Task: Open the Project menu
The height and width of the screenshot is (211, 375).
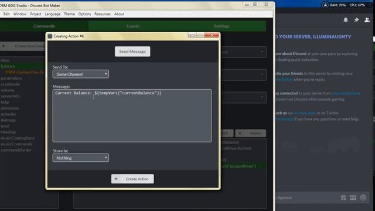Action: coord(36,14)
